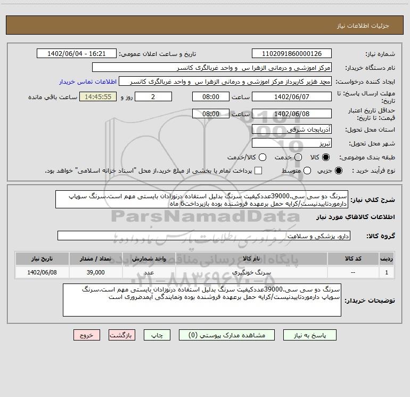Image resolution: width=410 pixels, height=397 pixels.
Task: Click the توضیحات خریدار text area
Action: (202, 300)
